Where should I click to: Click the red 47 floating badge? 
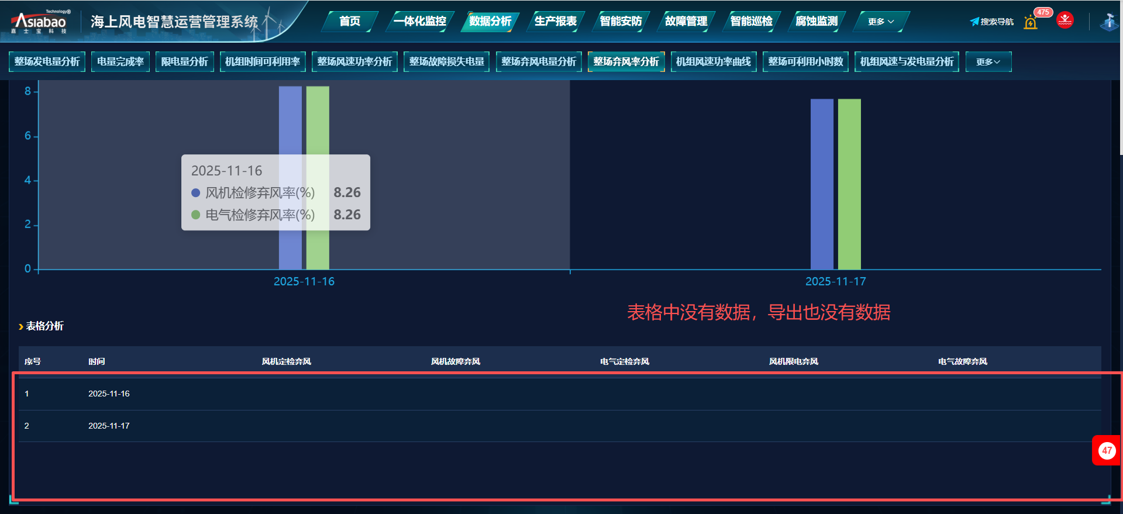(1106, 450)
